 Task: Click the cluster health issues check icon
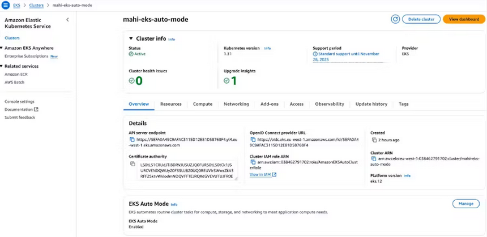132,81
